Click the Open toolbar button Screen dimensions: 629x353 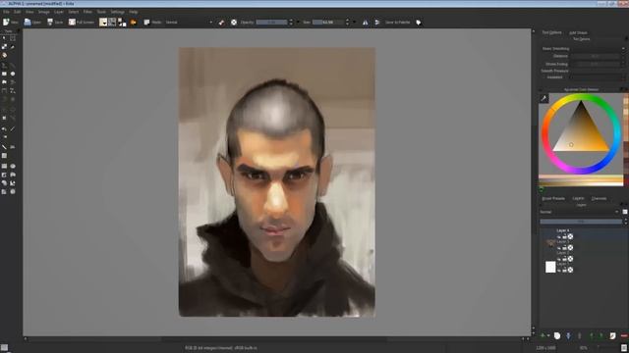click(x=32, y=22)
